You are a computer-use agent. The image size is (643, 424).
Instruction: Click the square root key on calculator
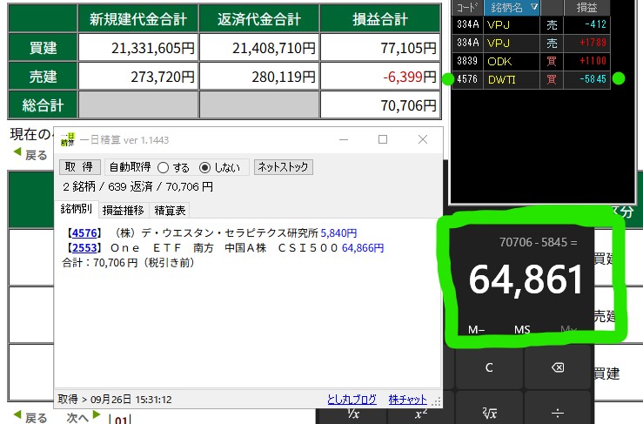489,411
